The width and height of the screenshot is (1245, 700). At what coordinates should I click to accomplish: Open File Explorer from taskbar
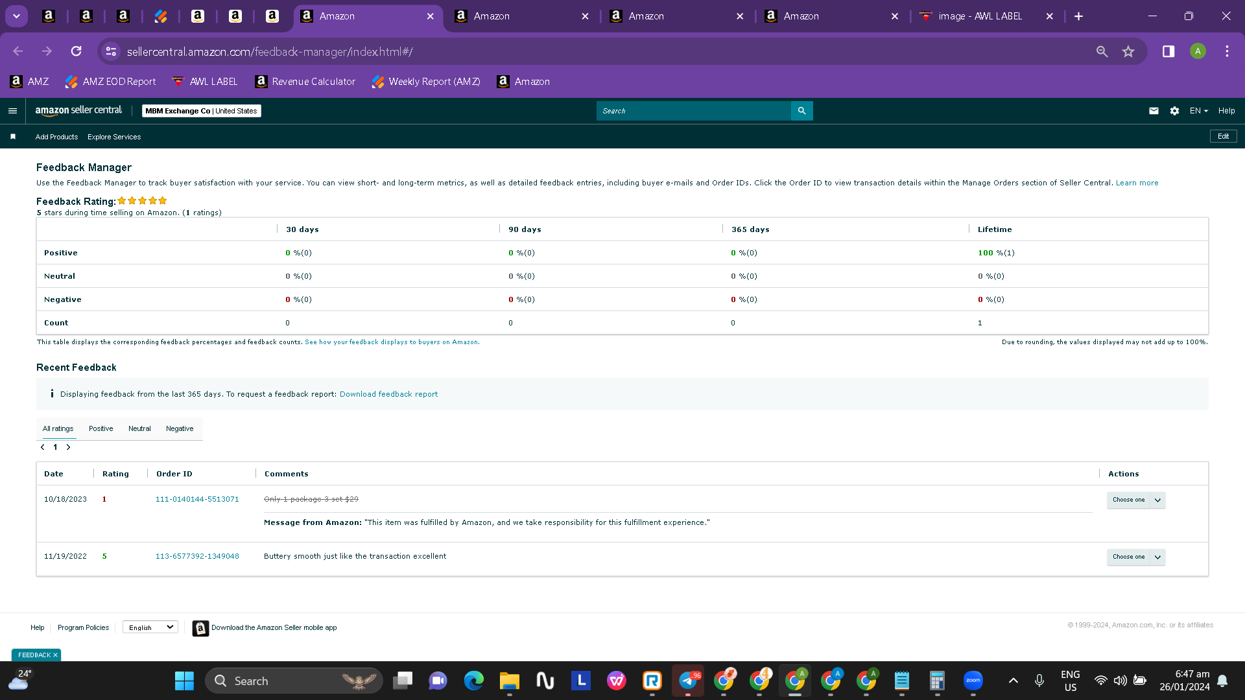pos(510,681)
